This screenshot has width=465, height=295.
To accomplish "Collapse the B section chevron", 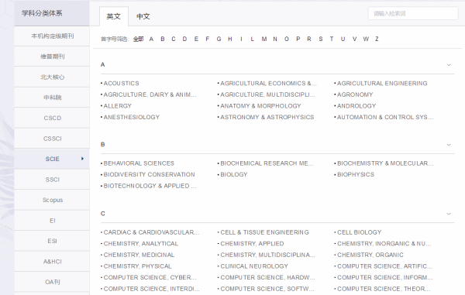I will 449,145.
